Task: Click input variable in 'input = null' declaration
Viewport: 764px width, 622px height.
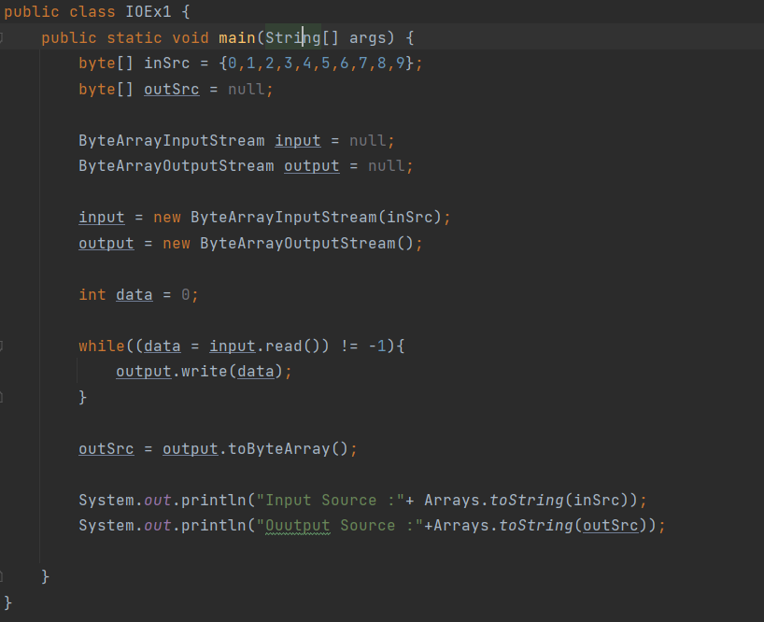Action: (x=298, y=140)
